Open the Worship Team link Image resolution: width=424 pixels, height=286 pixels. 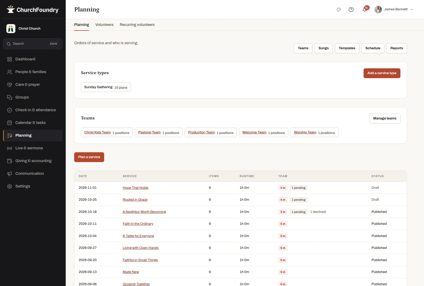pyautogui.click(x=305, y=132)
